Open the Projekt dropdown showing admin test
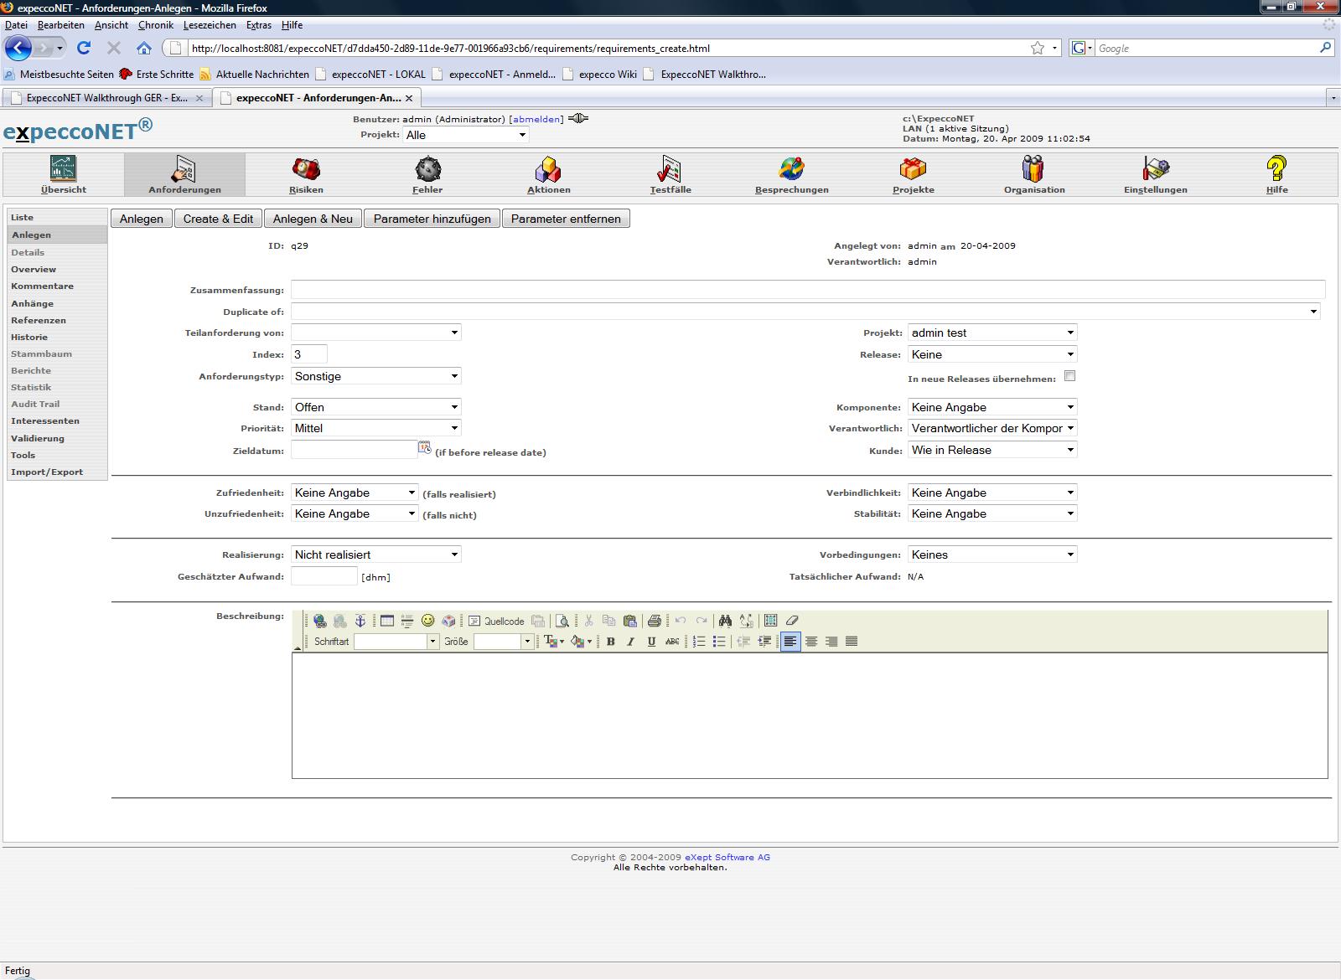The width and height of the screenshot is (1341, 980). click(992, 333)
